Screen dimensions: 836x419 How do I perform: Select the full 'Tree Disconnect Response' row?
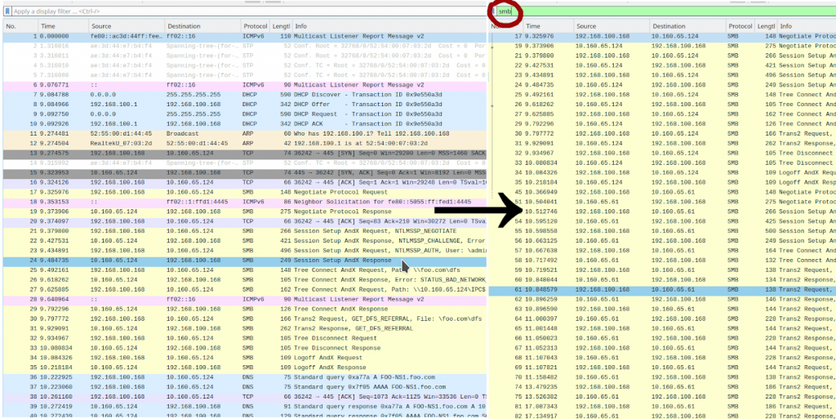click(x=245, y=348)
